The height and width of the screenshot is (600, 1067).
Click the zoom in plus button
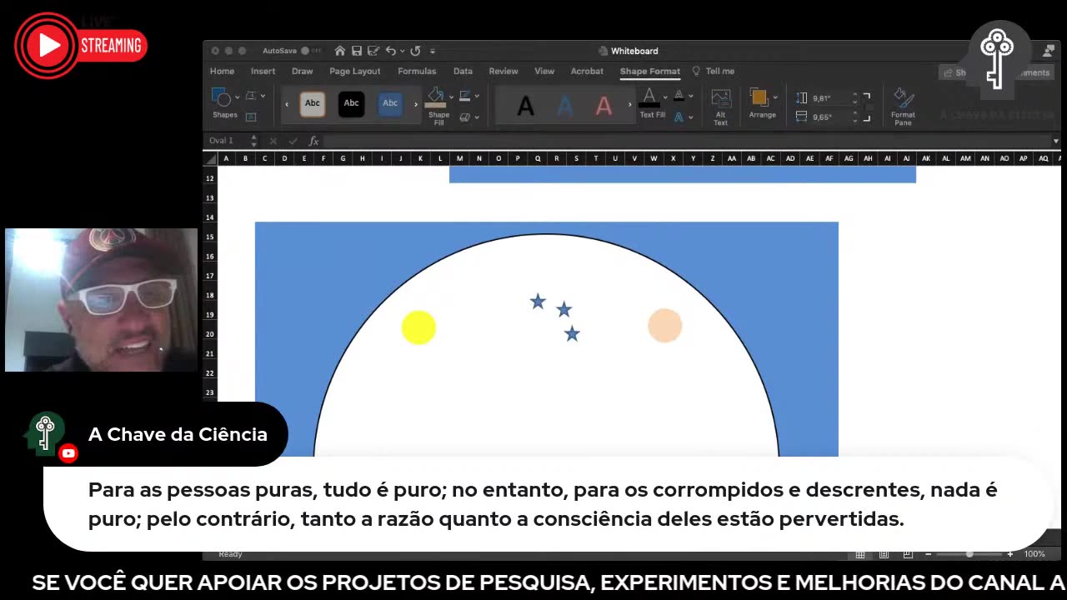[1010, 554]
